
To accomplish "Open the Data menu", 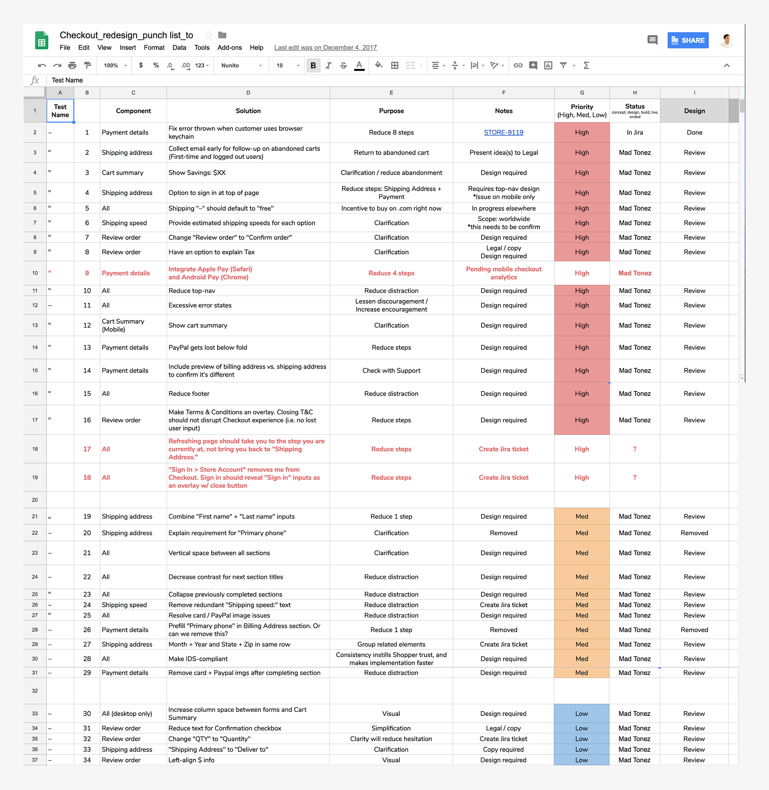I will [x=179, y=48].
